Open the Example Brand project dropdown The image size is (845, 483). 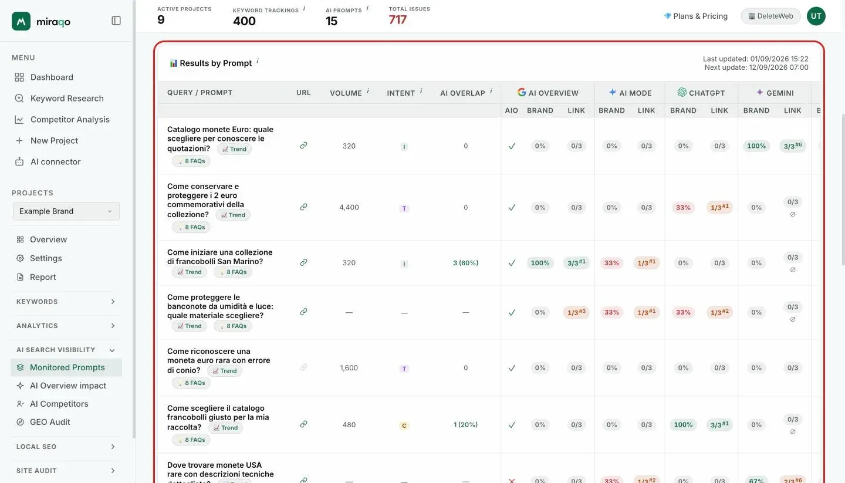66,211
